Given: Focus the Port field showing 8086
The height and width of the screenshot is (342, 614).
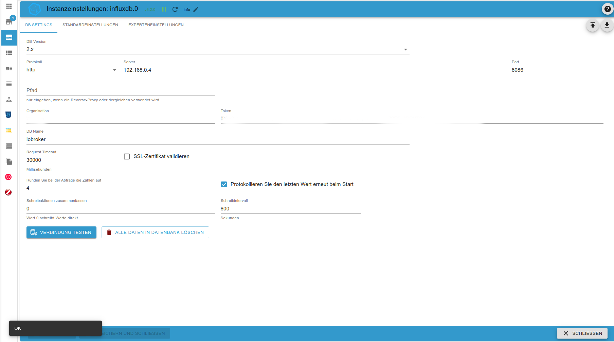Looking at the screenshot, I should click(x=558, y=70).
